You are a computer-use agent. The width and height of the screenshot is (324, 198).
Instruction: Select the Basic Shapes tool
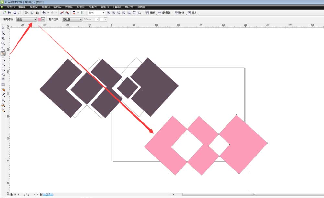click(3, 74)
